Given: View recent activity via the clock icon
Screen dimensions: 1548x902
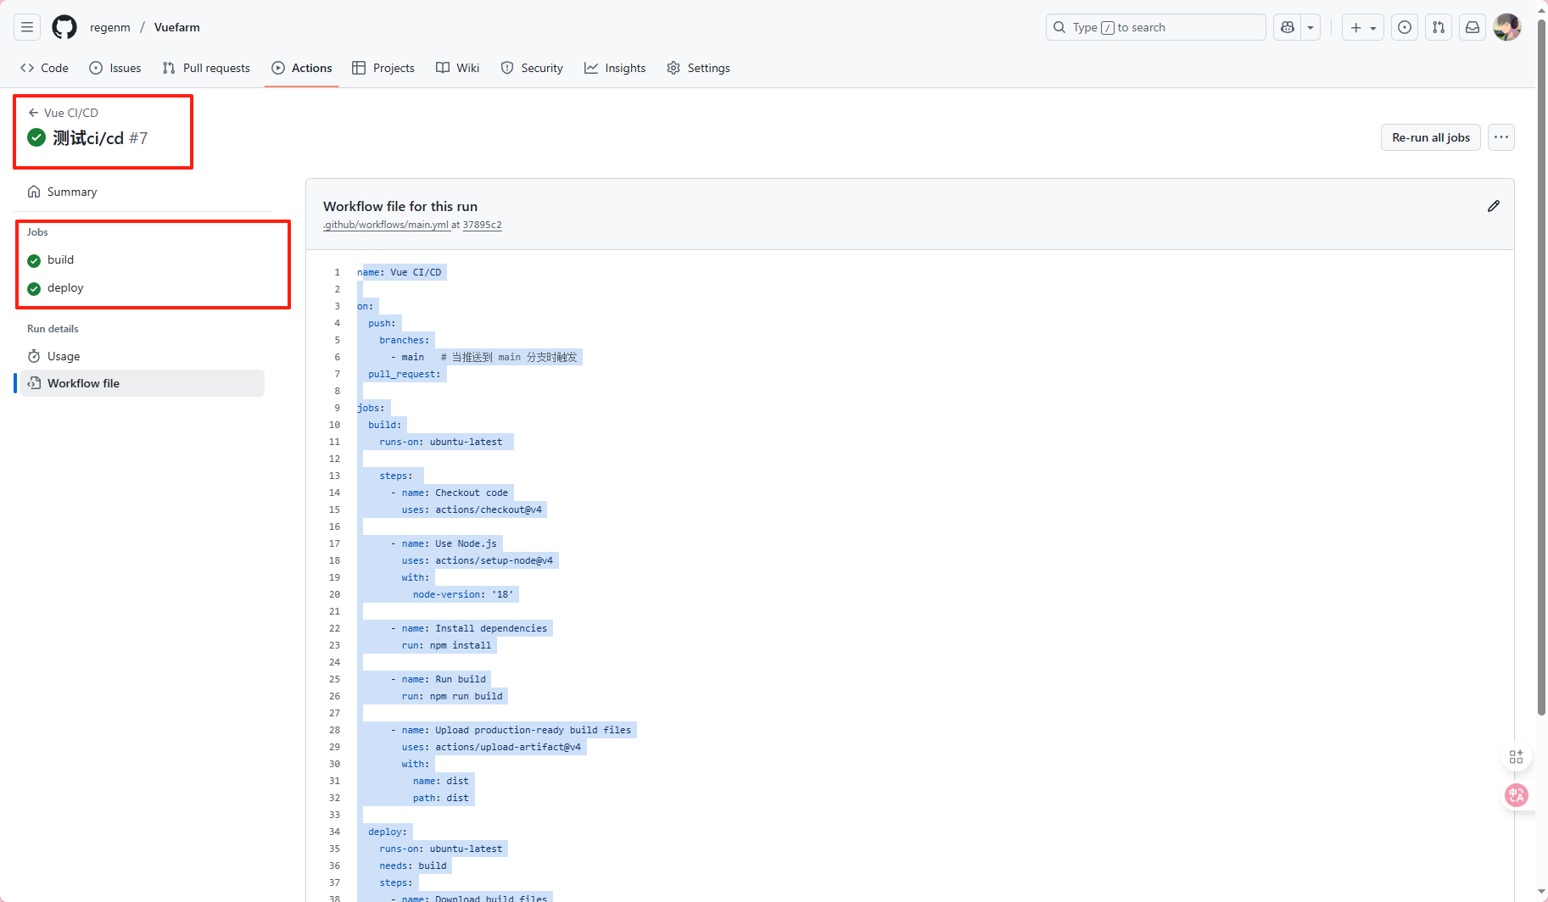Looking at the screenshot, I should tap(1404, 26).
